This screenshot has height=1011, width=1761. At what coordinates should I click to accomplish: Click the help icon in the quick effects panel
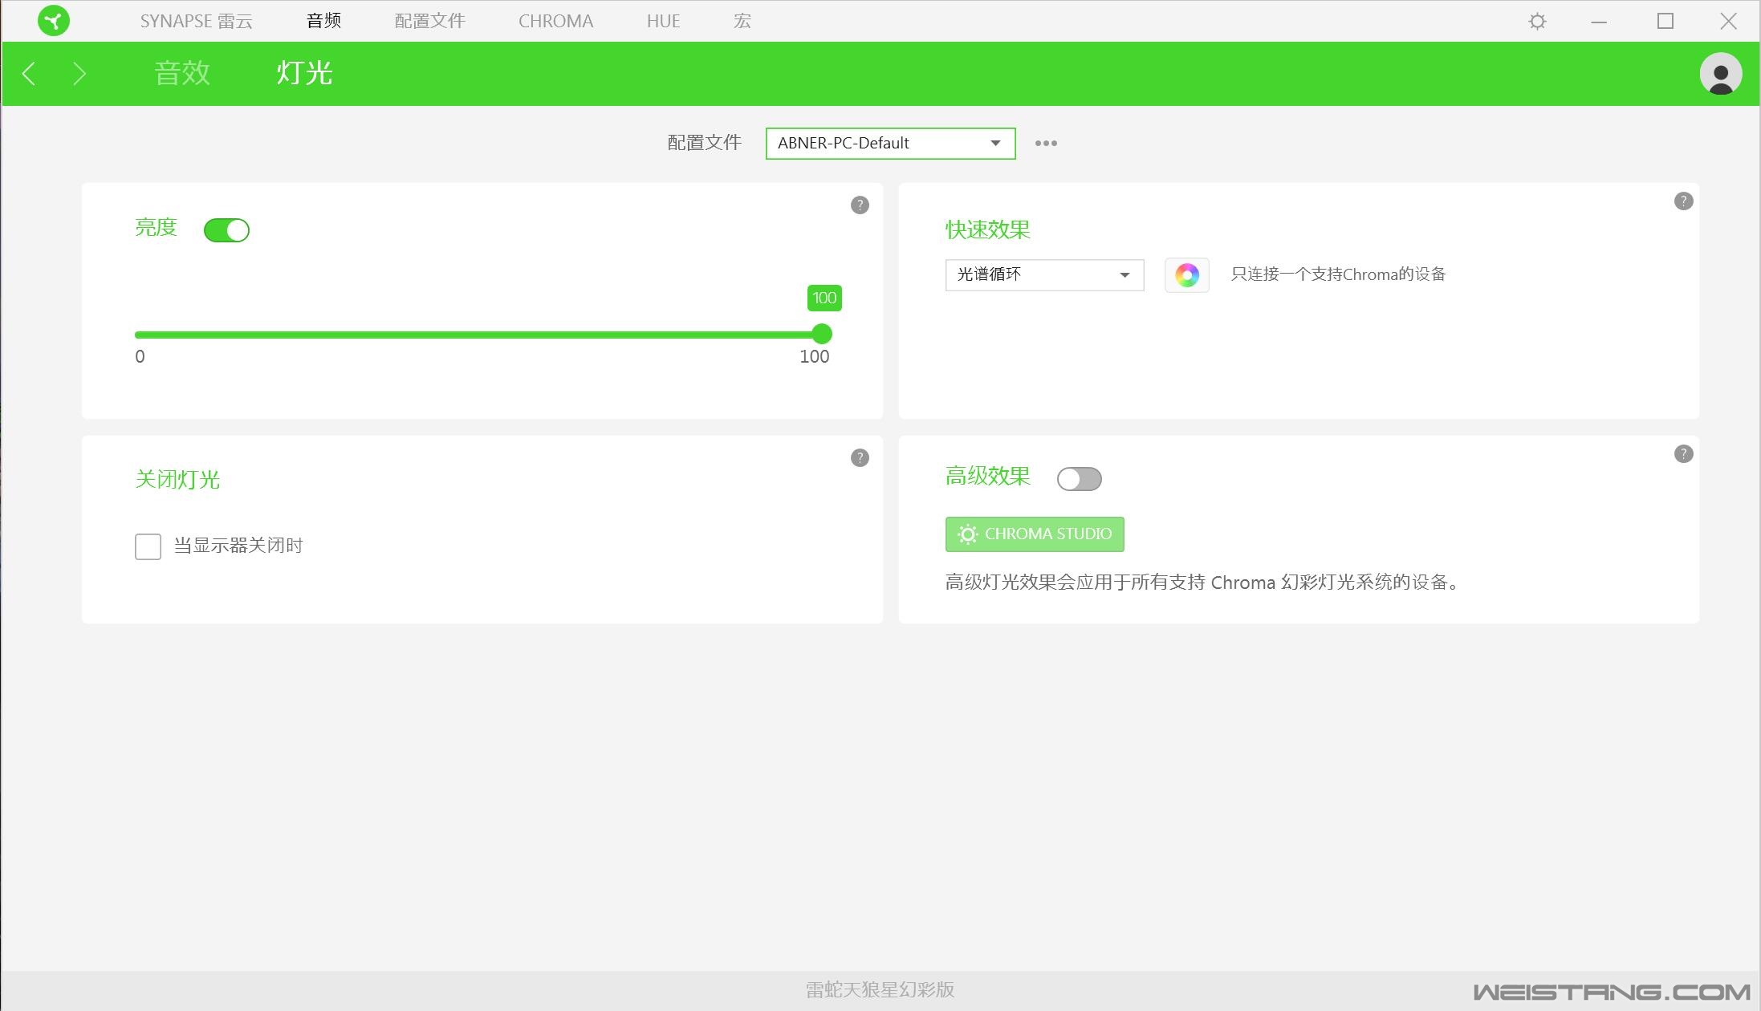click(1684, 201)
